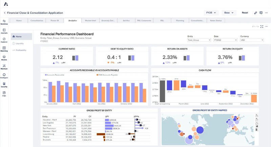Click the Explorer compass icon
Viewport: 271px width, 147px height.
pyautogui.click(x=4, y=39)
